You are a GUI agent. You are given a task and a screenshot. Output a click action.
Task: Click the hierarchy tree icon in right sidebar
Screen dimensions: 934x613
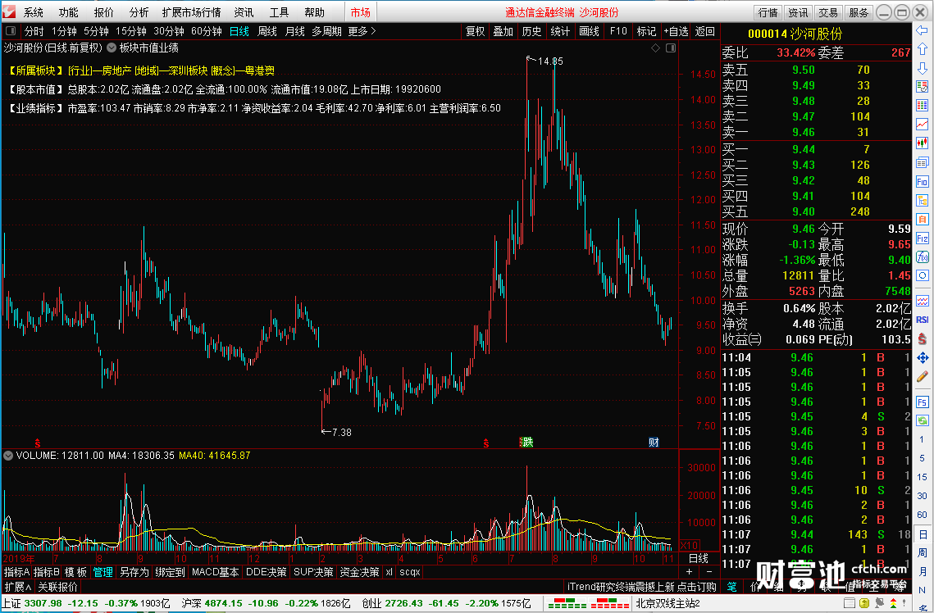click(922, 200)
